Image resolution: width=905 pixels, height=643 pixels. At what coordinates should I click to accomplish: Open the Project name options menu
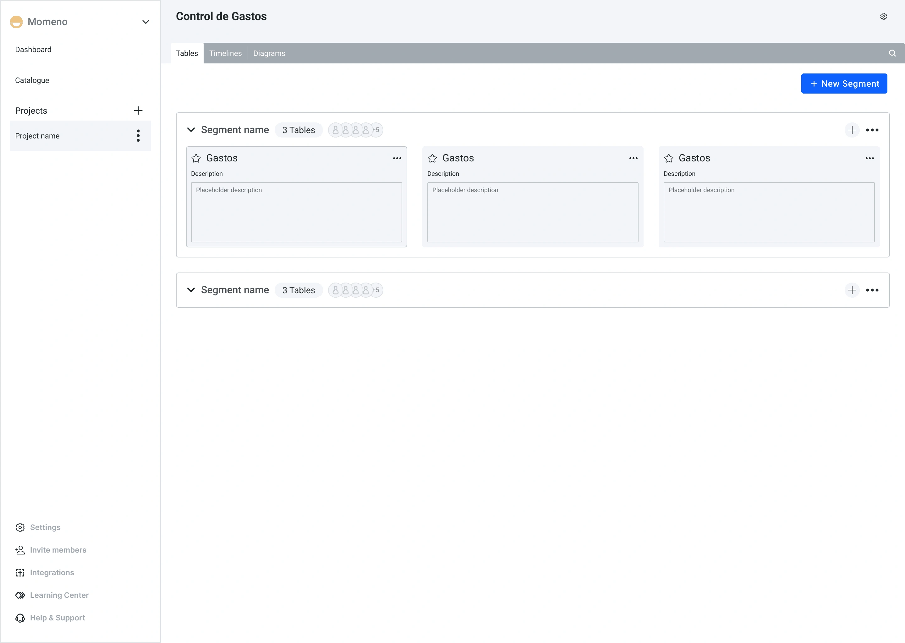pyautogui.click(x=138, y=136)
